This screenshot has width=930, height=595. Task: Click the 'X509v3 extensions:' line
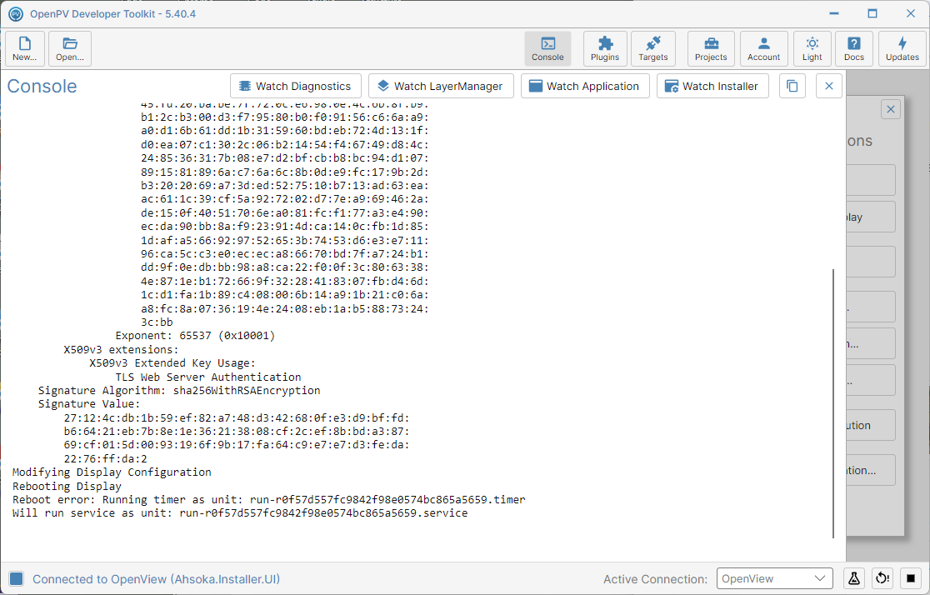pyautogui.click(x=121, y=349)
